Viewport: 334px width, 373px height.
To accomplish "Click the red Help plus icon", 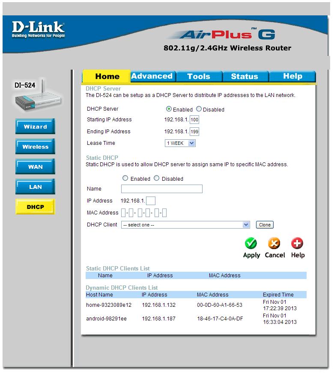I will point(297,244).
